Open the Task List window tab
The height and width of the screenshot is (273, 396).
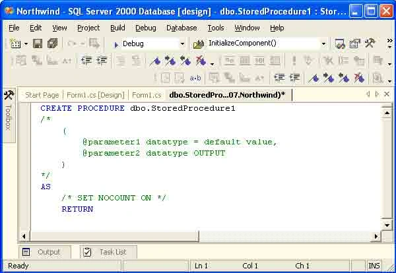(109, 252)
